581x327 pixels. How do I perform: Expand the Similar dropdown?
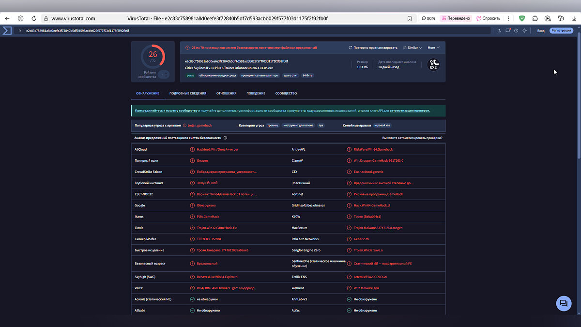[412, 48]
